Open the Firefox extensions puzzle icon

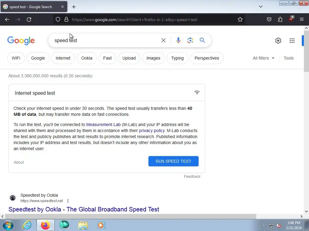click(x=280, y=20)
